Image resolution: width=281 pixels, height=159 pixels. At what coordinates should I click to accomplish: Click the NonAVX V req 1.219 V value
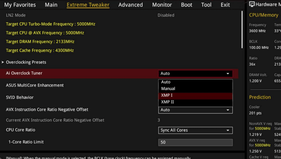[x=255, y=135]
